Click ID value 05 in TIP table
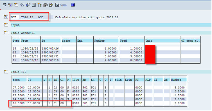The width and height of the screenshot is (212, 111). pyautogui.click(x=55, y=92)
